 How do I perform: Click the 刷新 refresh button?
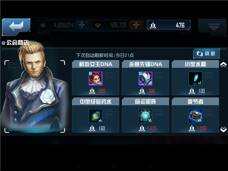tap(206, 54)
